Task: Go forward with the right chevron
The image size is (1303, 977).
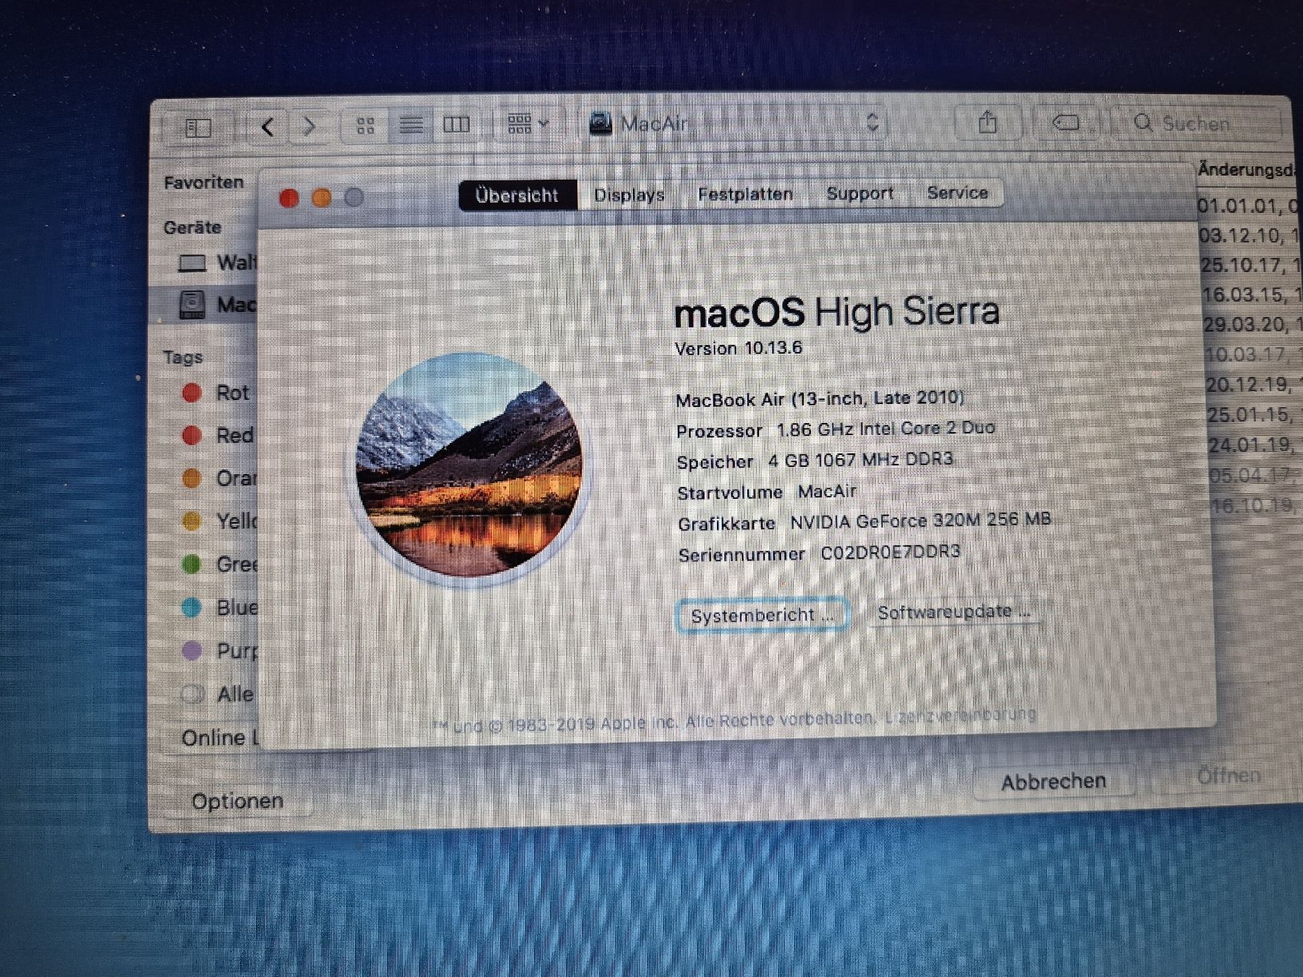Action: click(x=310, y=126)
